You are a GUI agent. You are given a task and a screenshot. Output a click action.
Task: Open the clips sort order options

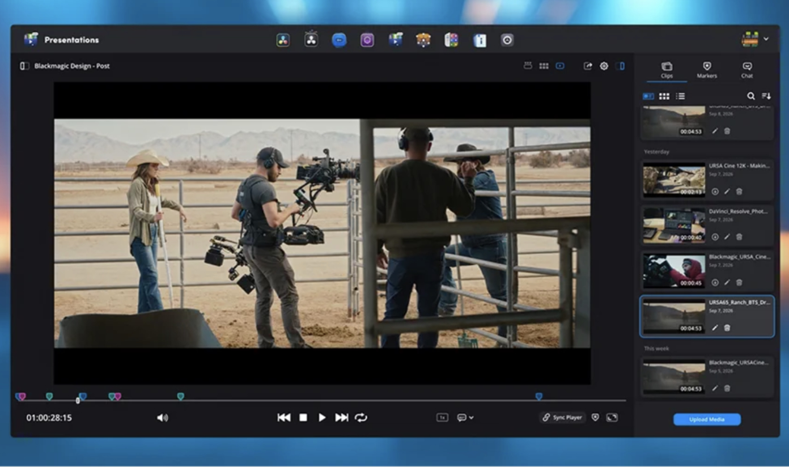click(x=766, y=96)
